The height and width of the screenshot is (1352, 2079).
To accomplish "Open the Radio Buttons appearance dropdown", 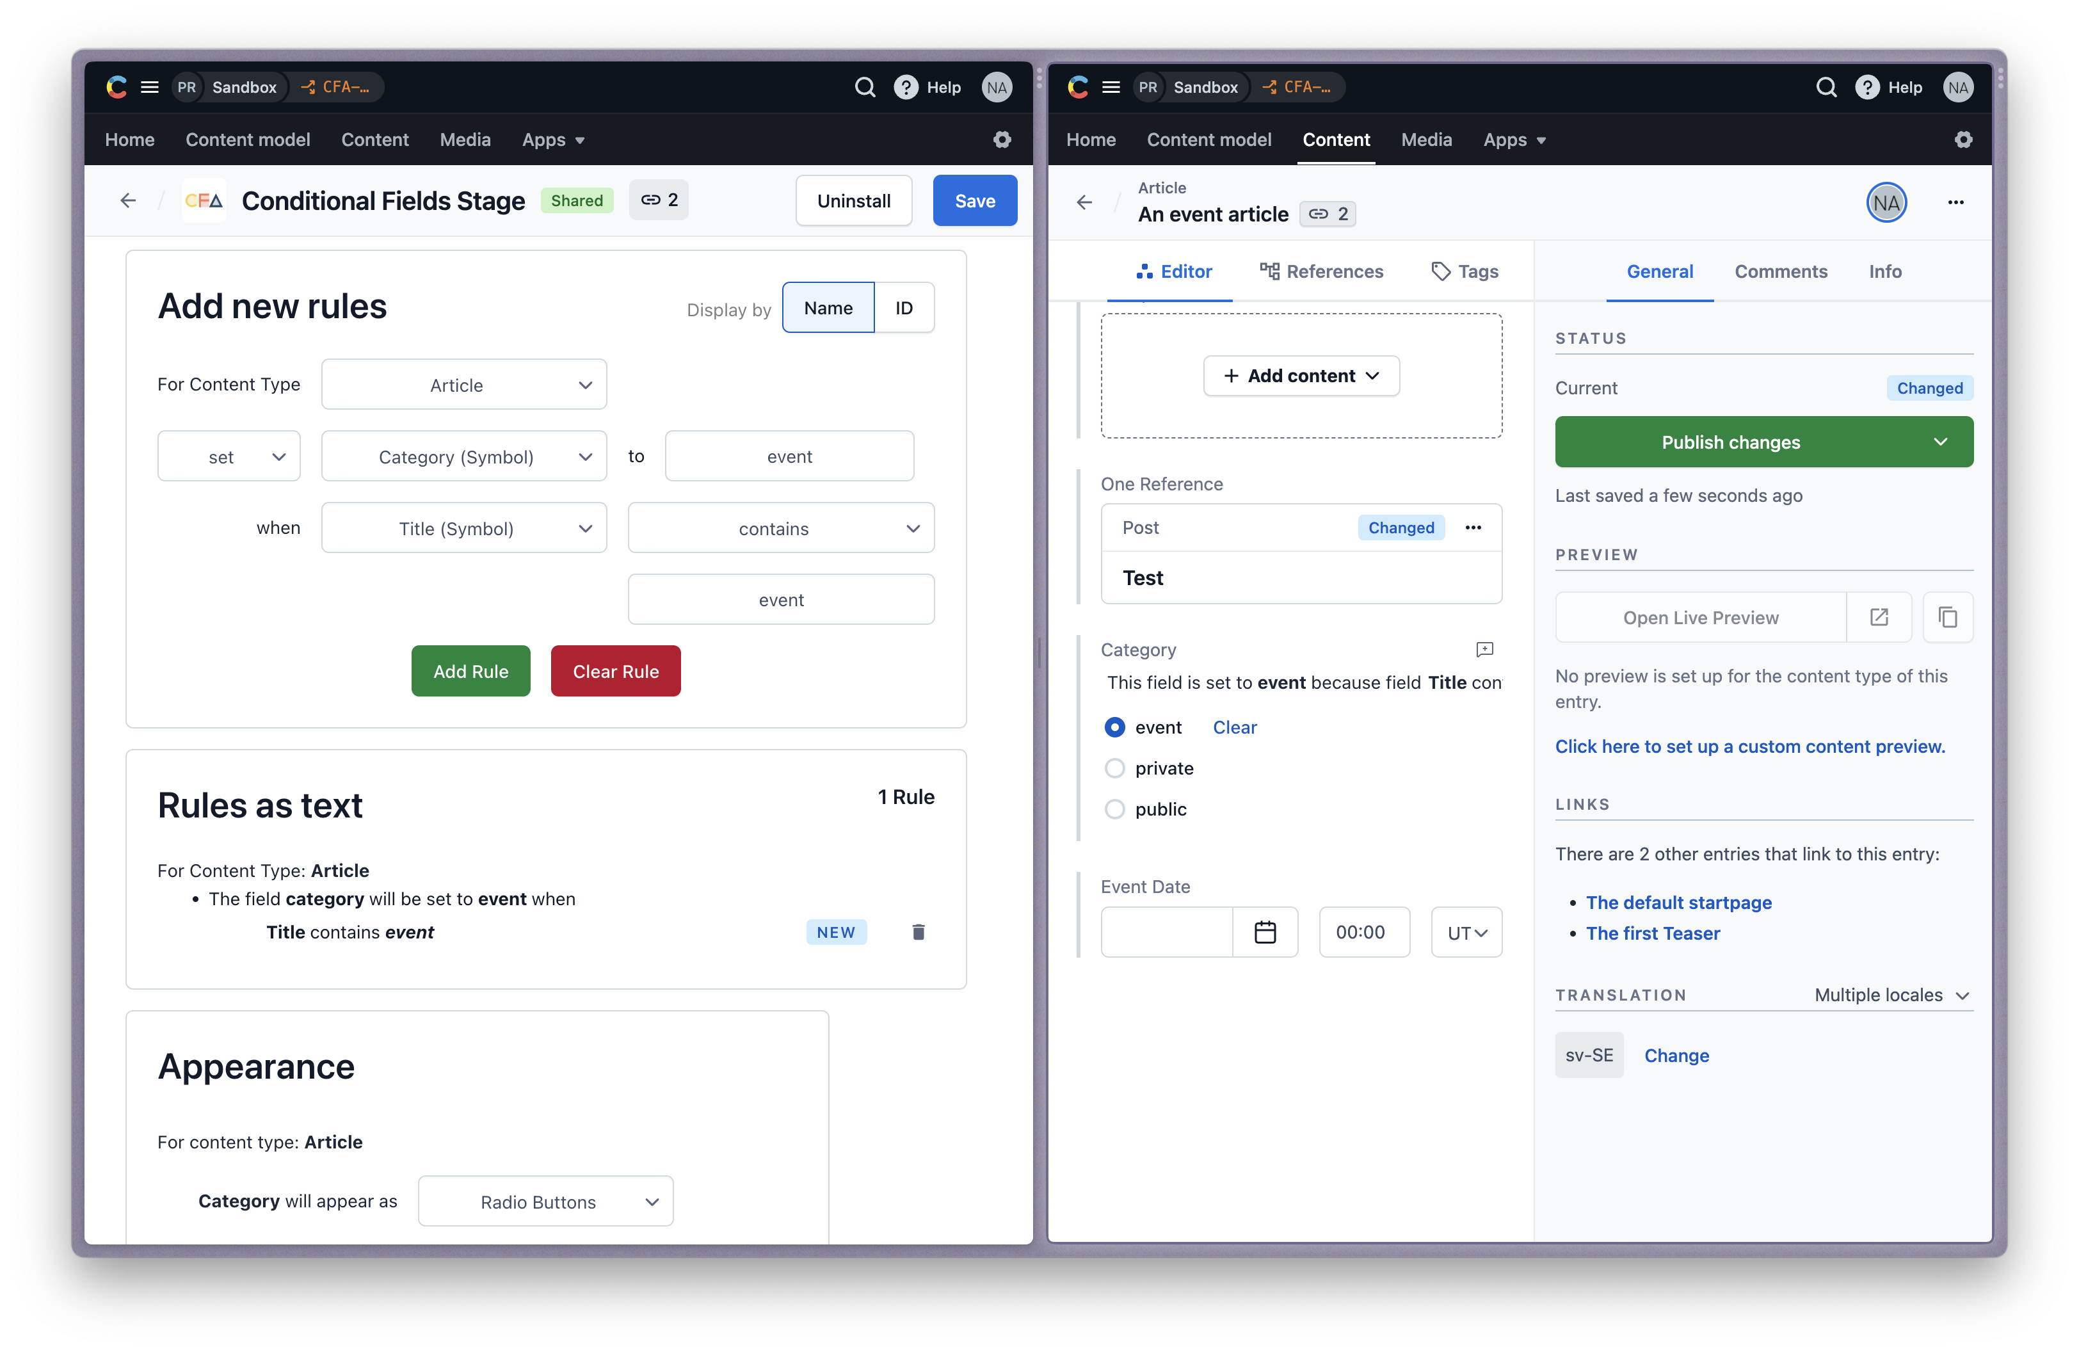I will click(x=545, y=1202).
